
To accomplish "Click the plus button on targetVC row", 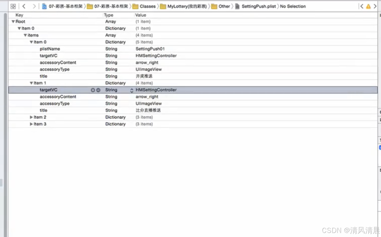I will click(x=93, y=90).
